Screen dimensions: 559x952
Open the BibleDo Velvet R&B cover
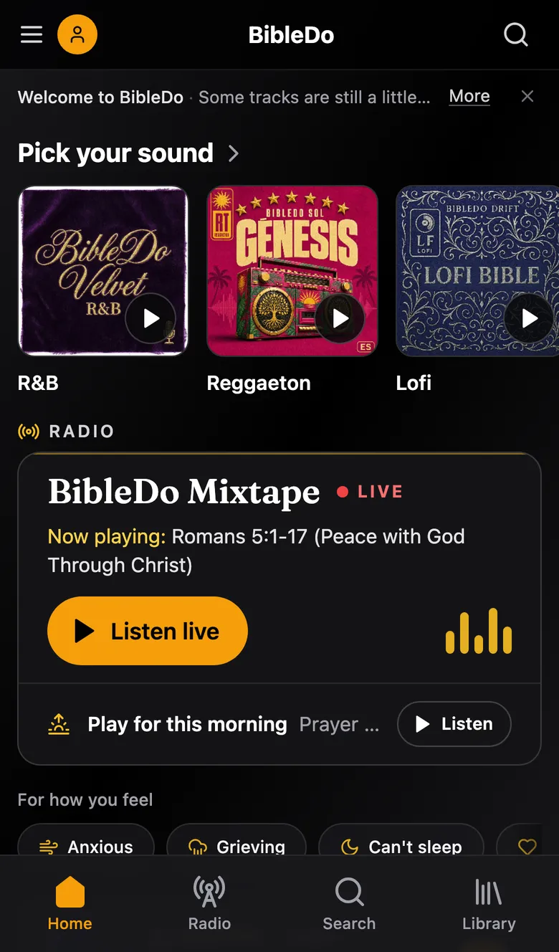[103, 271]
